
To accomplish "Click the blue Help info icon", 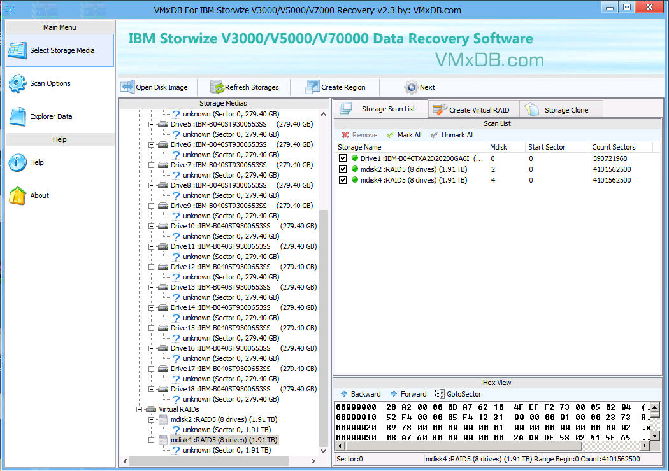I will pos(17,162).
